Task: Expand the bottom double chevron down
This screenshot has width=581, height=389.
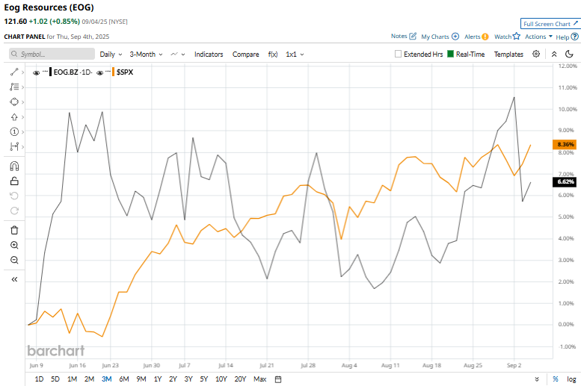Action: tap(537, 379)
